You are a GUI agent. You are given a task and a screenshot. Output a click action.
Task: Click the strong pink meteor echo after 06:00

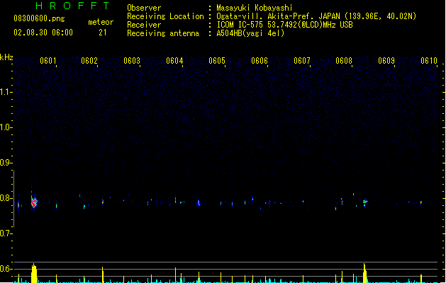coord(34,202)
